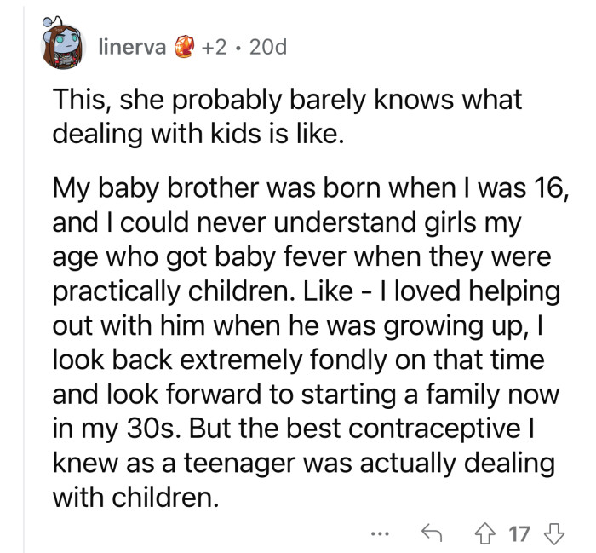Click the line starting 'My baby brother'
This screenshot has height=553, width=596.
311,187
